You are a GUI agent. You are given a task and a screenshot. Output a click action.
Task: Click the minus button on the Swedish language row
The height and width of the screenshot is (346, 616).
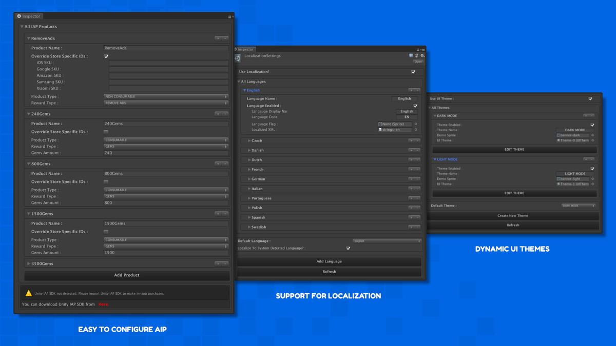pyautogui.click(x=417, y=227)
